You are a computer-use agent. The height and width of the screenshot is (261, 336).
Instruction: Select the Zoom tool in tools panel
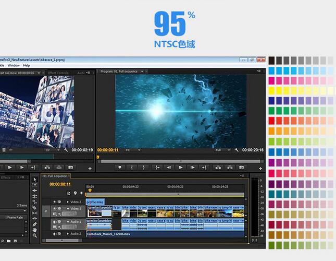point(34,236)
